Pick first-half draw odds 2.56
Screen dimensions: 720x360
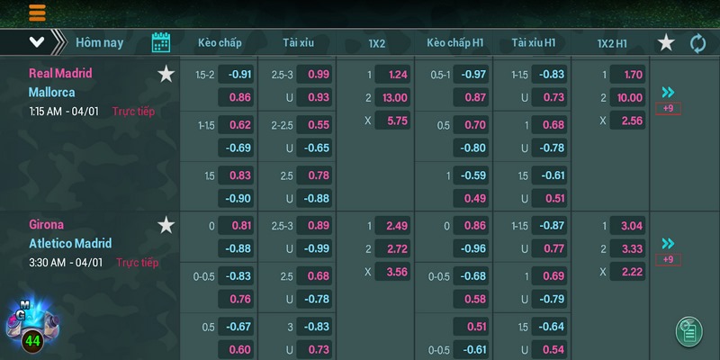click(627, 121)
